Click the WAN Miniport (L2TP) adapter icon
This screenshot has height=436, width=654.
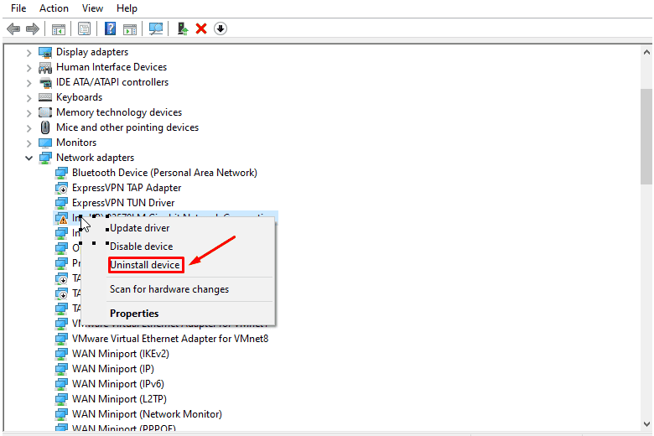coord(61,399)
